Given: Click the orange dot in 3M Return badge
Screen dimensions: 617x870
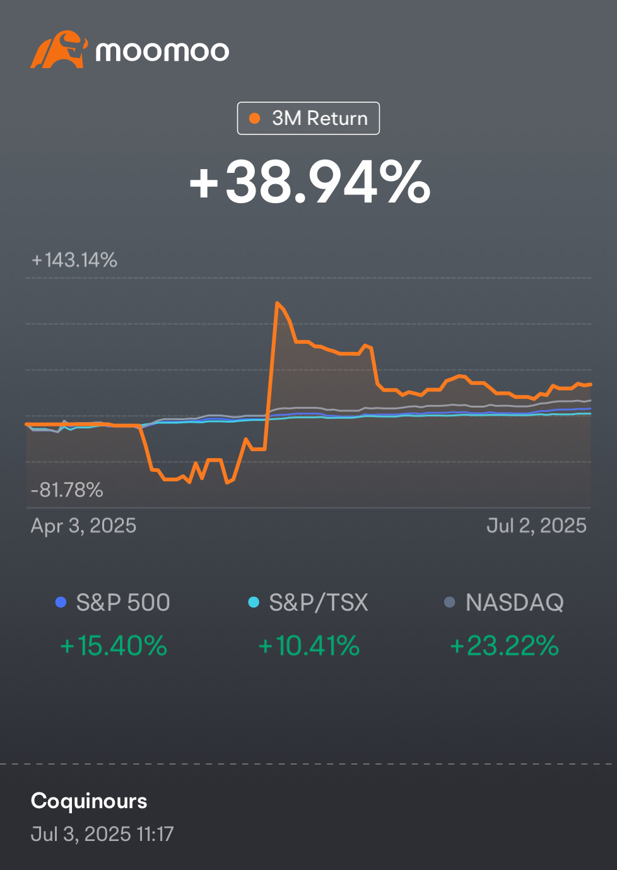Looking at the screenshot, I should click(255, 118).
